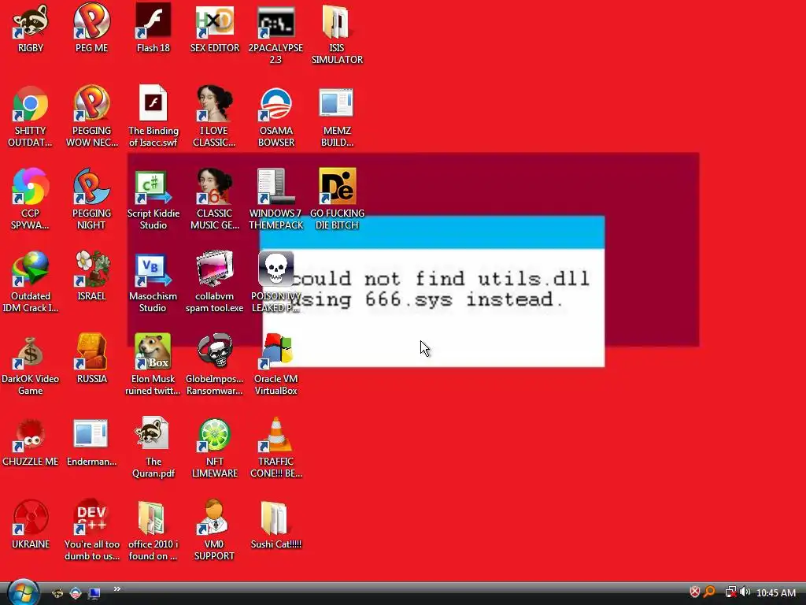Open the volume speaker tray icon
This screenshot has height=605, width=806.
[x=745, y=592]
